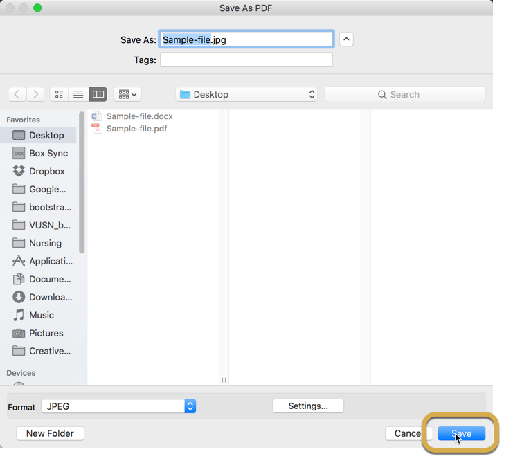Go back with the left arrow
Viewport: 513px width, 463px height.
click(17, 94)
